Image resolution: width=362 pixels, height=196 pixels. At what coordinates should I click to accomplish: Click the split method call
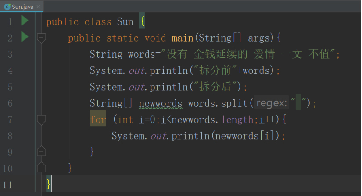tap(234, 103)
